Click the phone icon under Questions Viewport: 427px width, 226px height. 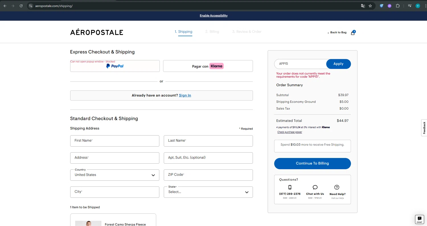coord(290,187)
